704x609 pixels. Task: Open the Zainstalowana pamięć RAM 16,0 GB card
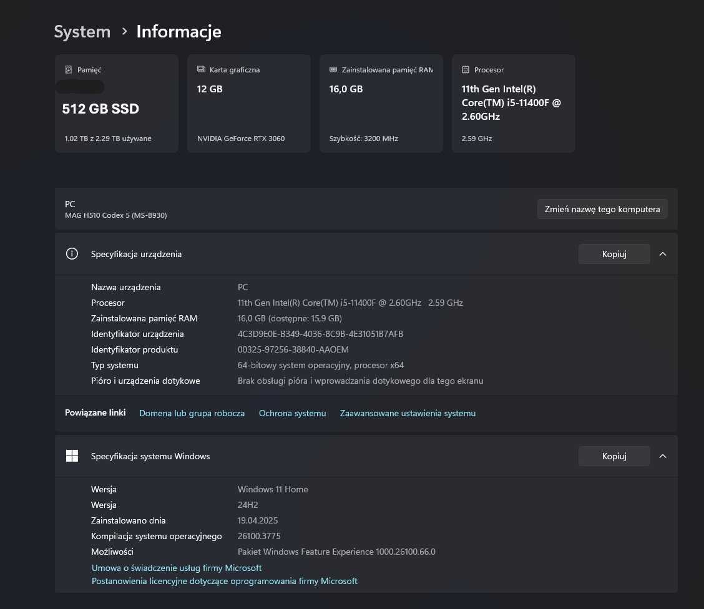[381, 103]
